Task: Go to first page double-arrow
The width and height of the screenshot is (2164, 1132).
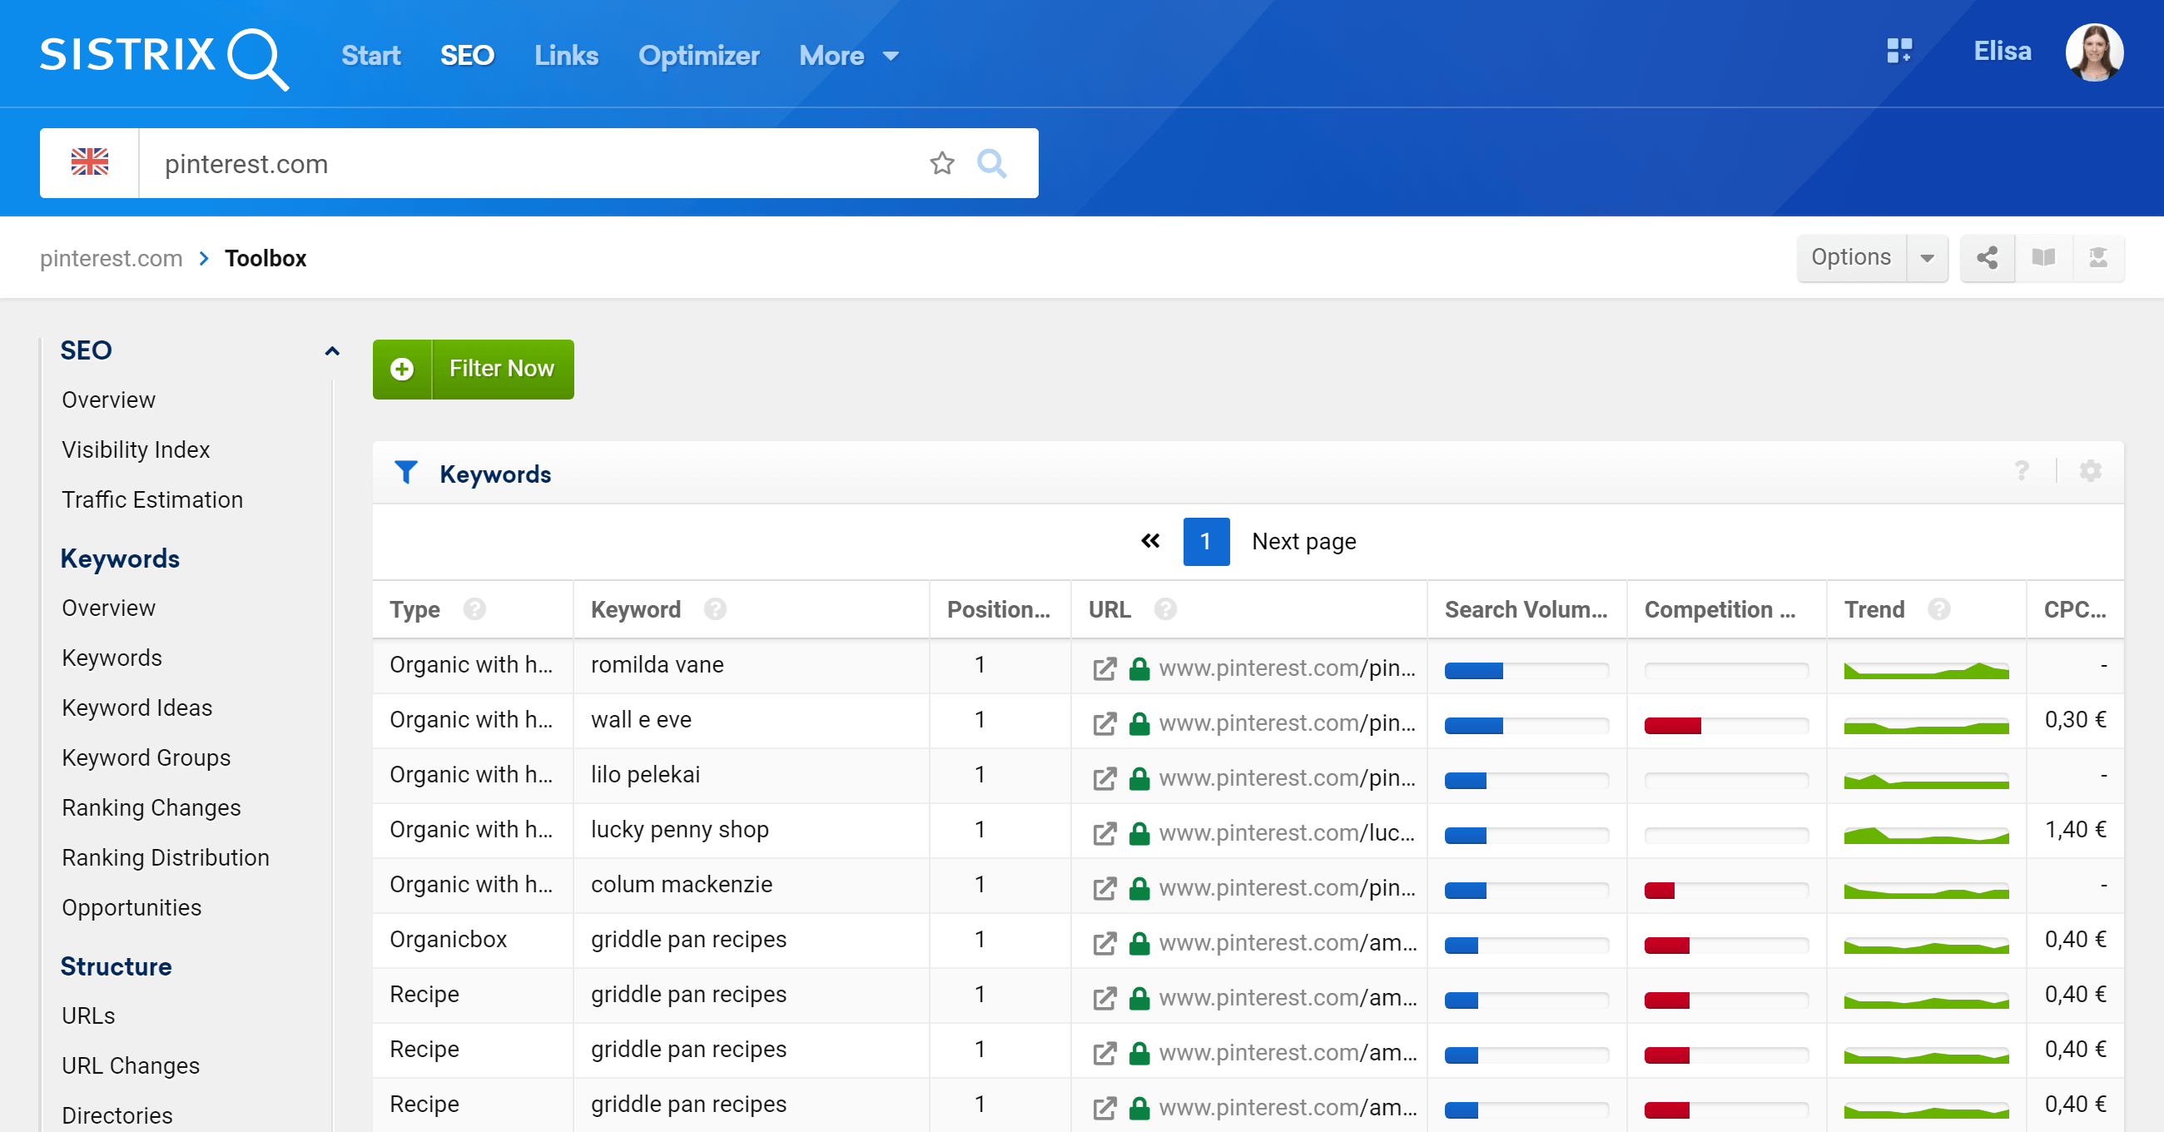Action: (x=1150, y=541)
